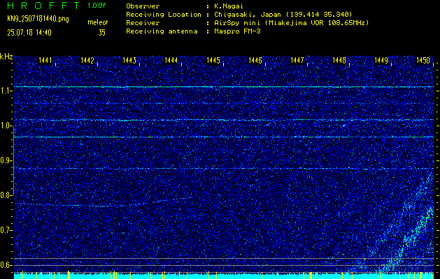This screenshot has width=440, height=279.
Task: Select the observer name K.Nagai
Action: click(227, 6)
